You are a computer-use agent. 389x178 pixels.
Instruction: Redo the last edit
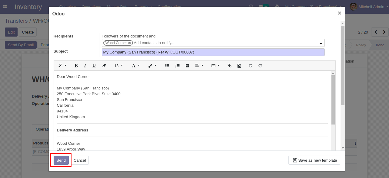pos(260,66)
